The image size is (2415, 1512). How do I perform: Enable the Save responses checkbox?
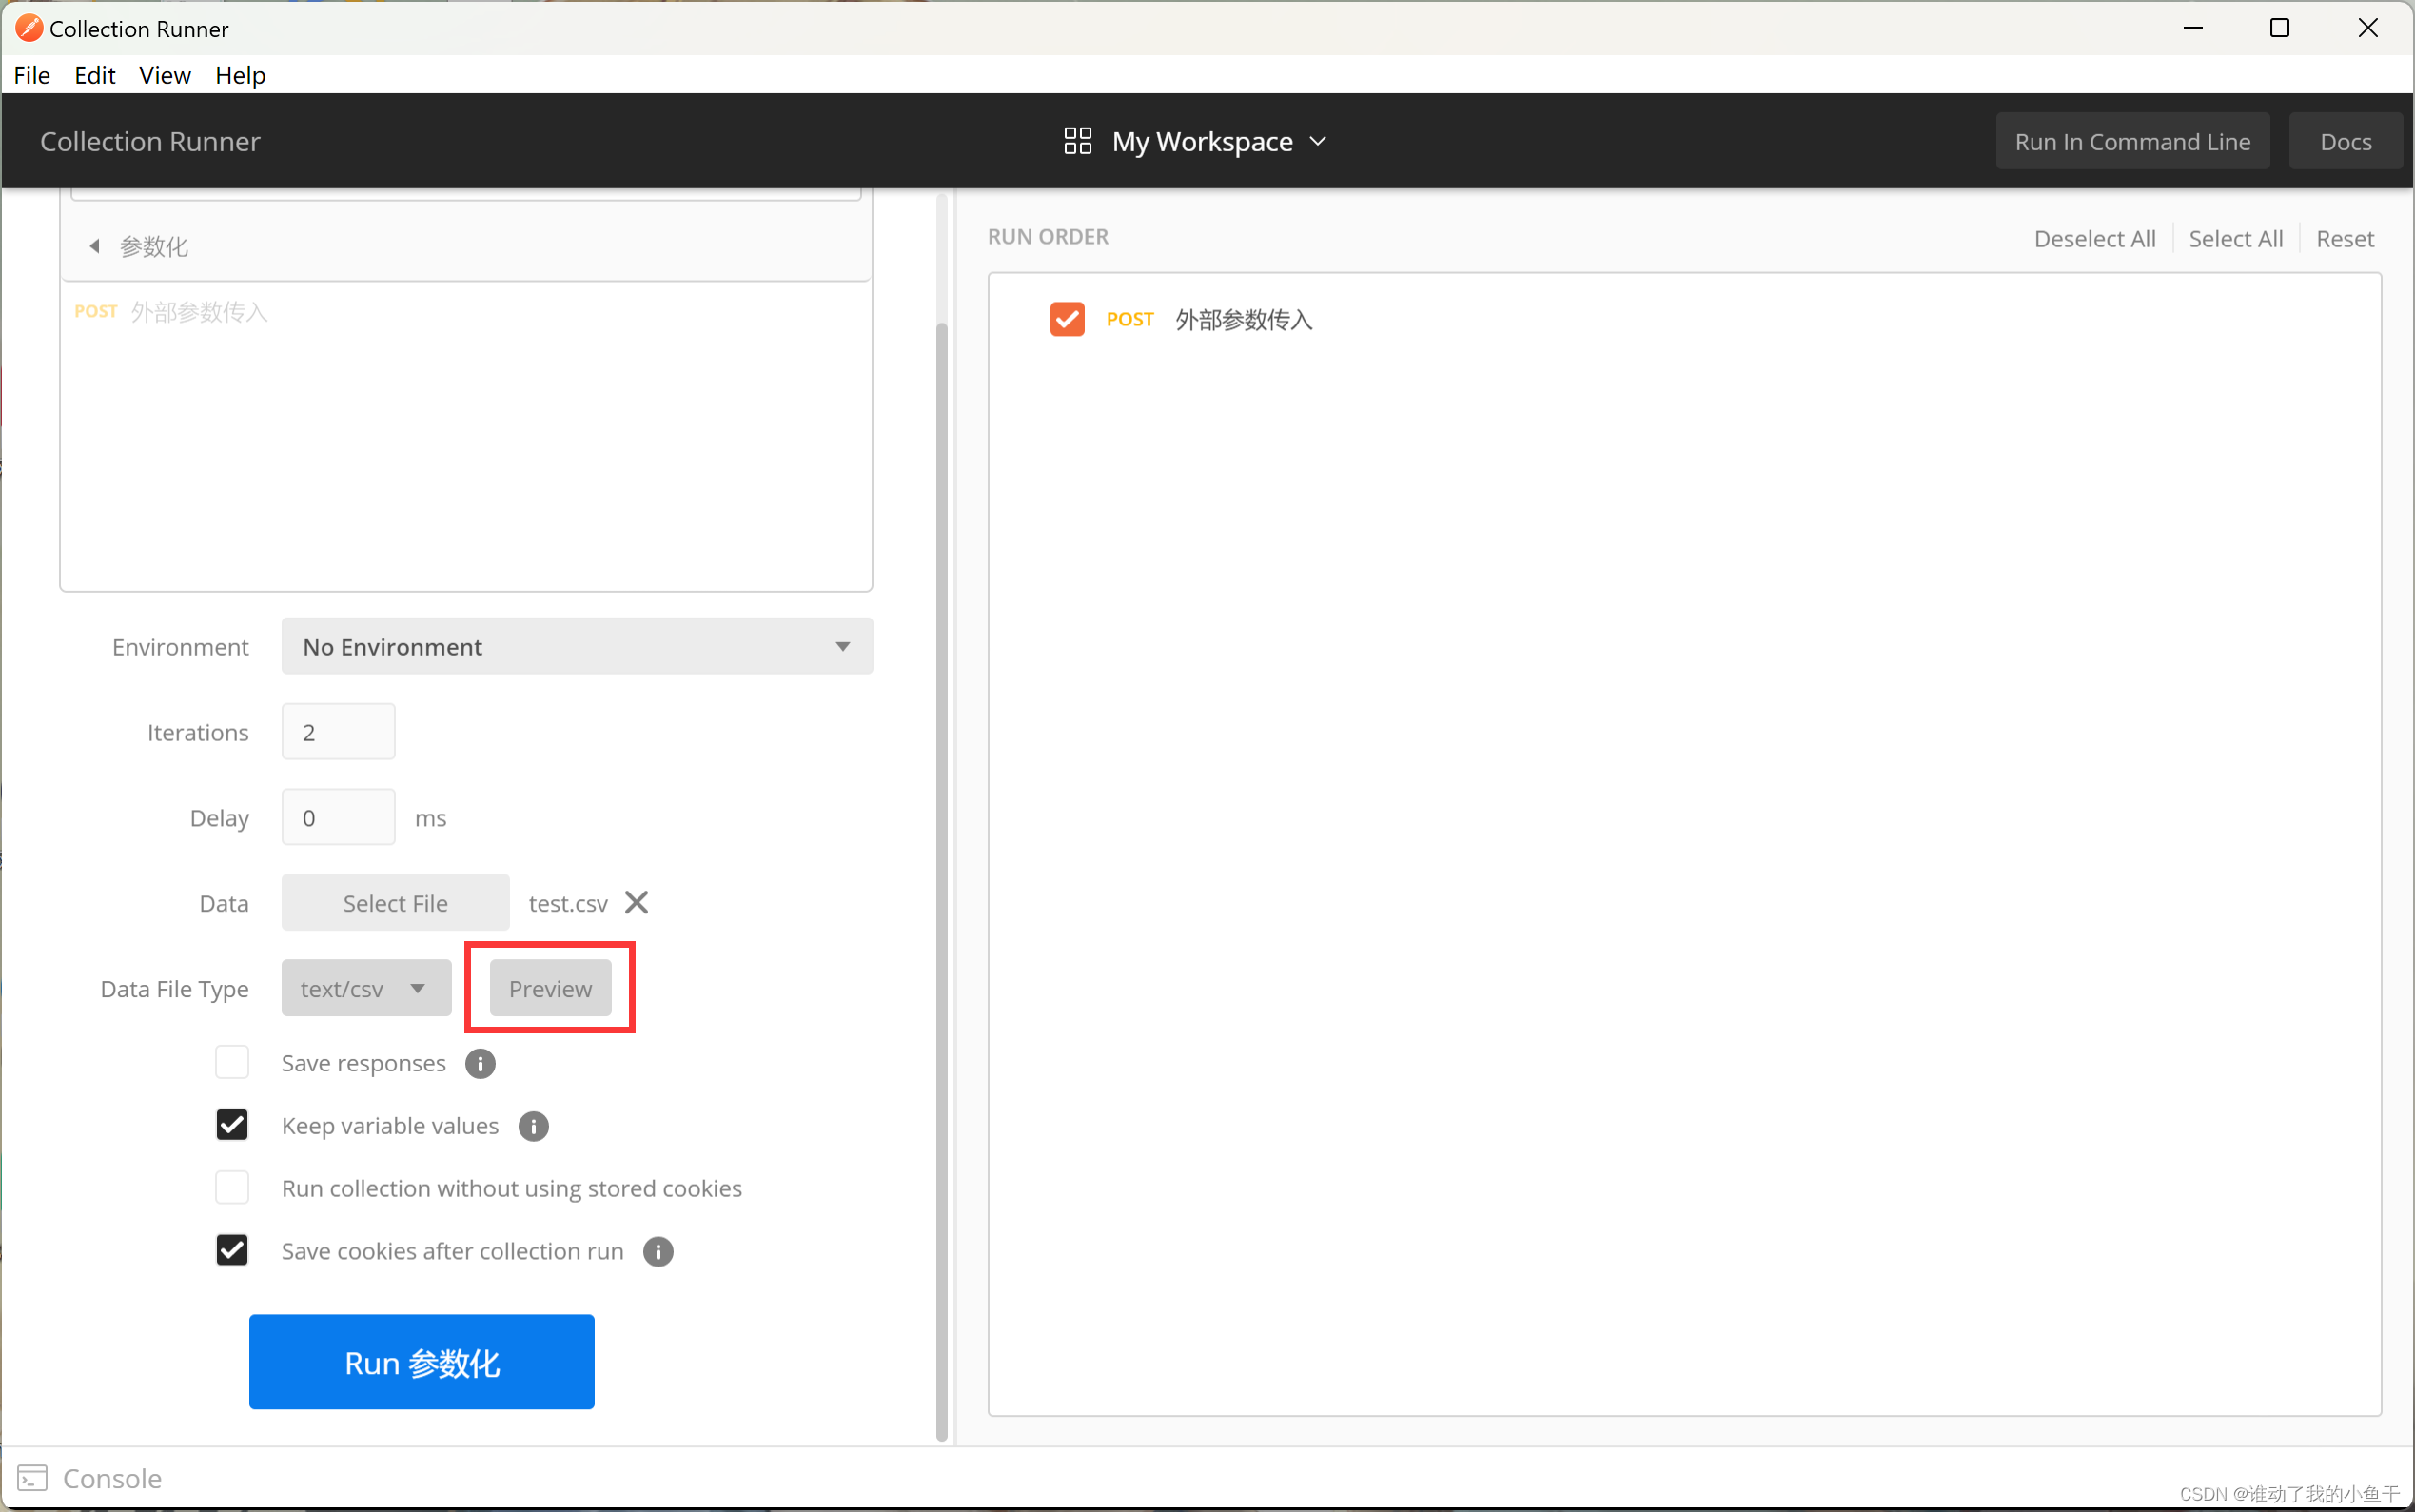click(x=232, y=1062)
